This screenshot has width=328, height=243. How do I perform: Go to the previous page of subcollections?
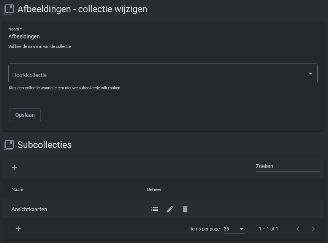[x=298, y=229]
